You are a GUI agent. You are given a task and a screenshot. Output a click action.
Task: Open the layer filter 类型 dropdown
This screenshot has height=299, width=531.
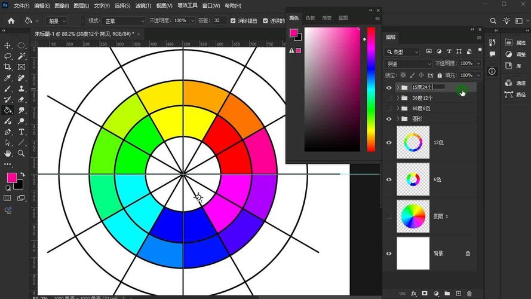pyautogui.click(x=403, y=51)
